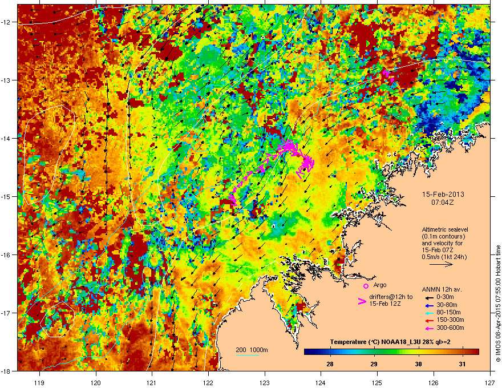Screen dimensions: 502x388
Task: Click the red 150-300m arrow legend symbol
Action: pyautogui.click(x=429, y=320)
